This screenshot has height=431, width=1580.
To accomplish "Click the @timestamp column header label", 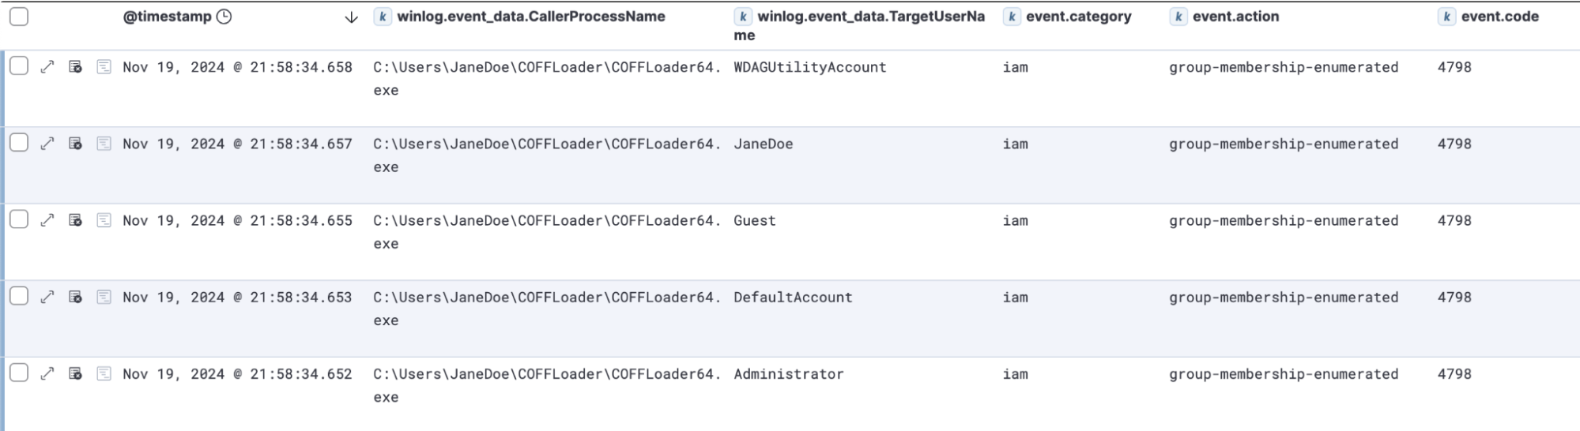I will click(x=168, y=17).
